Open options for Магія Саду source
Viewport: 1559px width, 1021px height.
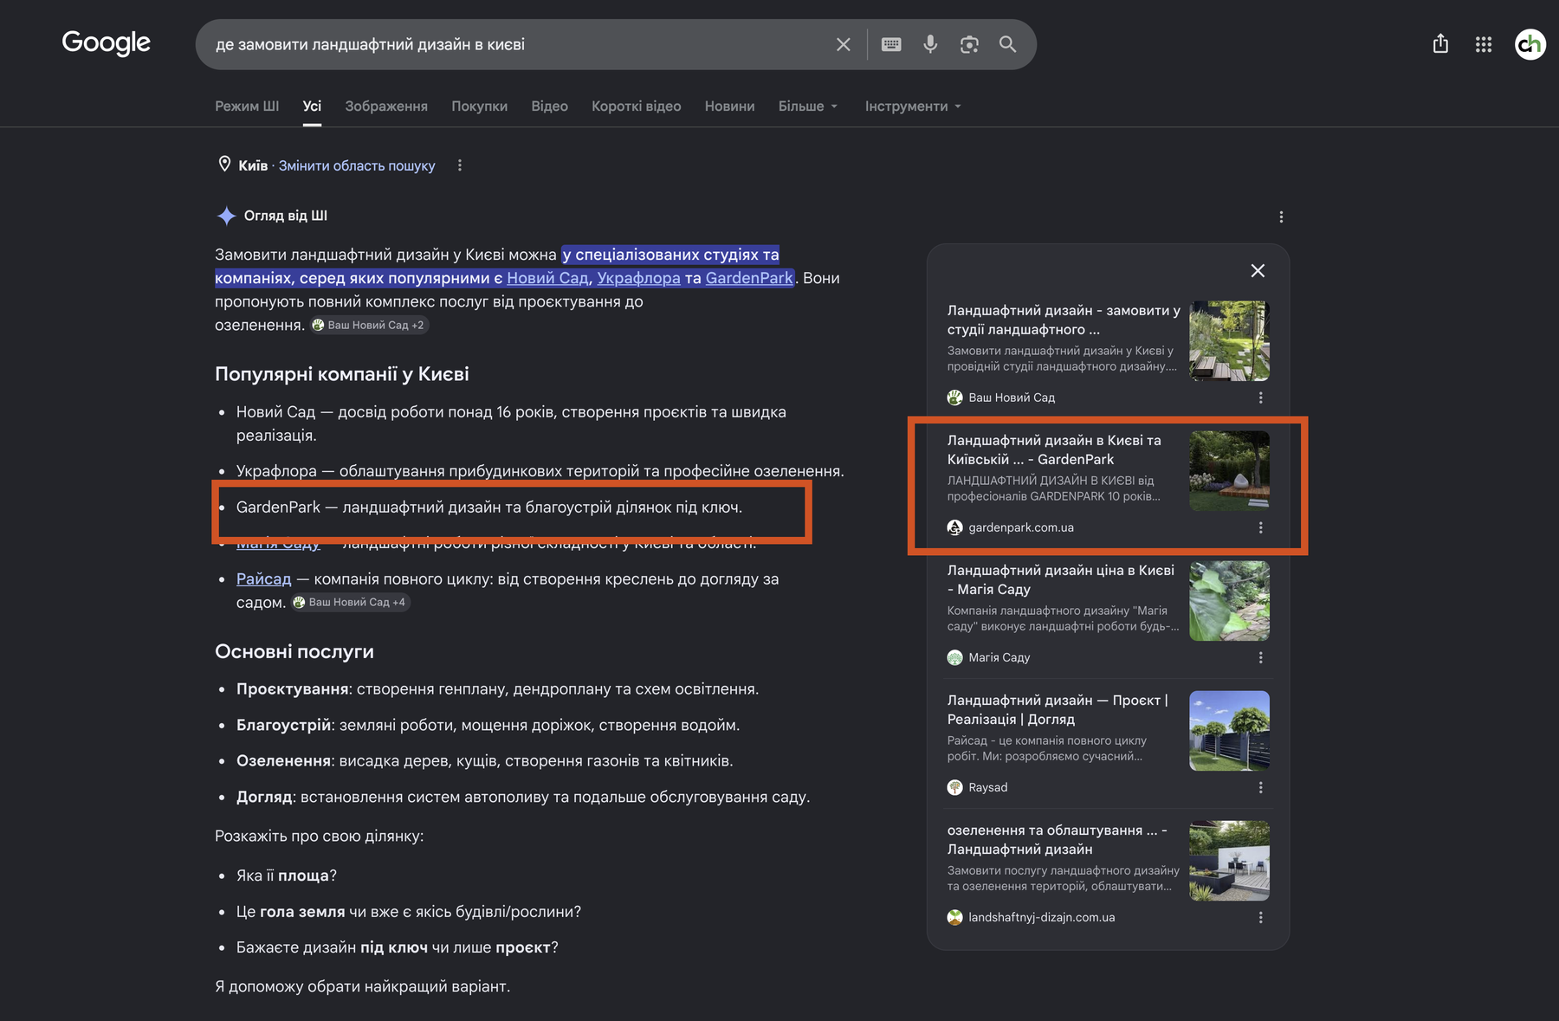[x=1260, y=657]
